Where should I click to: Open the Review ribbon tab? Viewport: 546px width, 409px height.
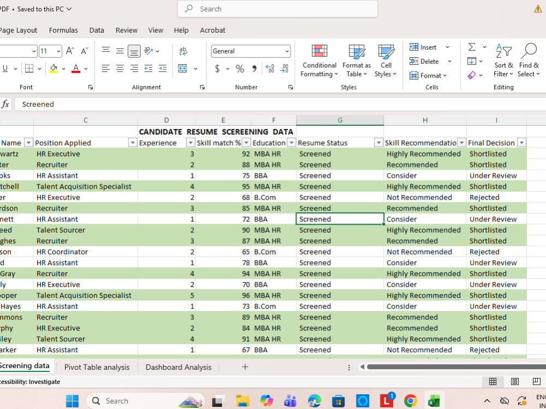pos(127,30)
